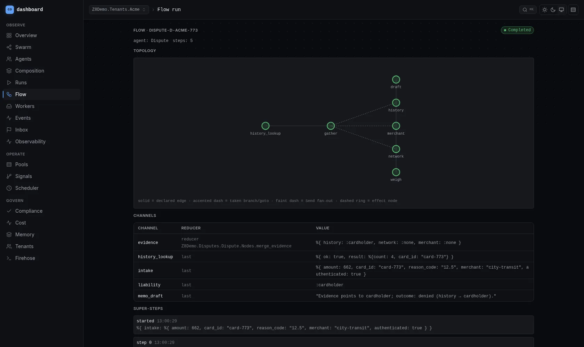Image resolution: width=584 pixels, height=347 pixels.
Task: Open the Overview grid icon
Action: (x=9, y=35)
